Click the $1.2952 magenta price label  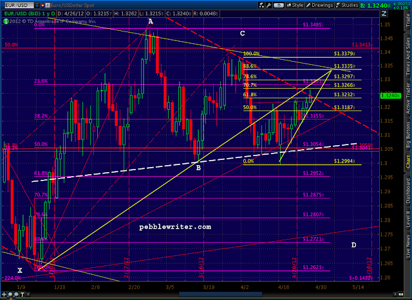coord(314,173)
